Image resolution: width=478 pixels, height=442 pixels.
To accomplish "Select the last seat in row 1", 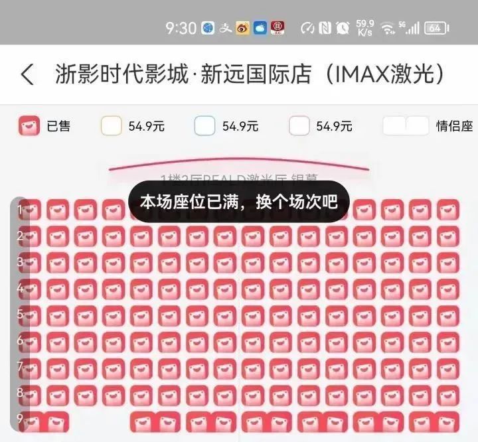I will [448, 210].
